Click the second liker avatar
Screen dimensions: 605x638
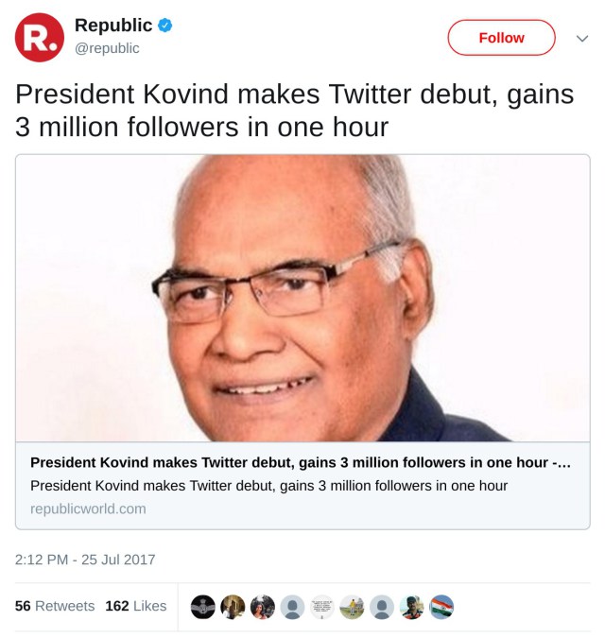pos(233,607)
